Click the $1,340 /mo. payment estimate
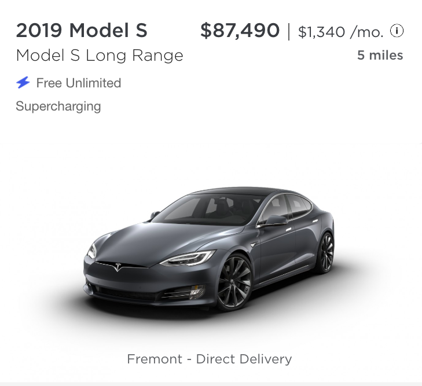Image resolution: width=422 pixels, height=386 pixels. coord(340,32)
